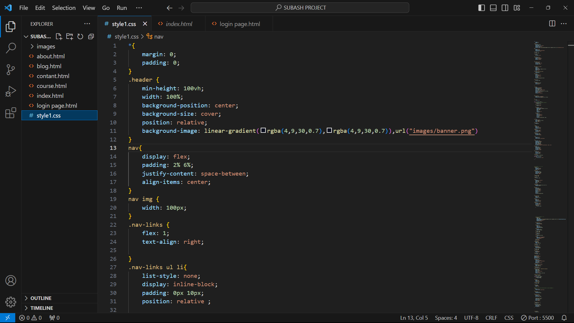Open the Extensions view
The image size is (574, 323).
click(x=11, y=113)
